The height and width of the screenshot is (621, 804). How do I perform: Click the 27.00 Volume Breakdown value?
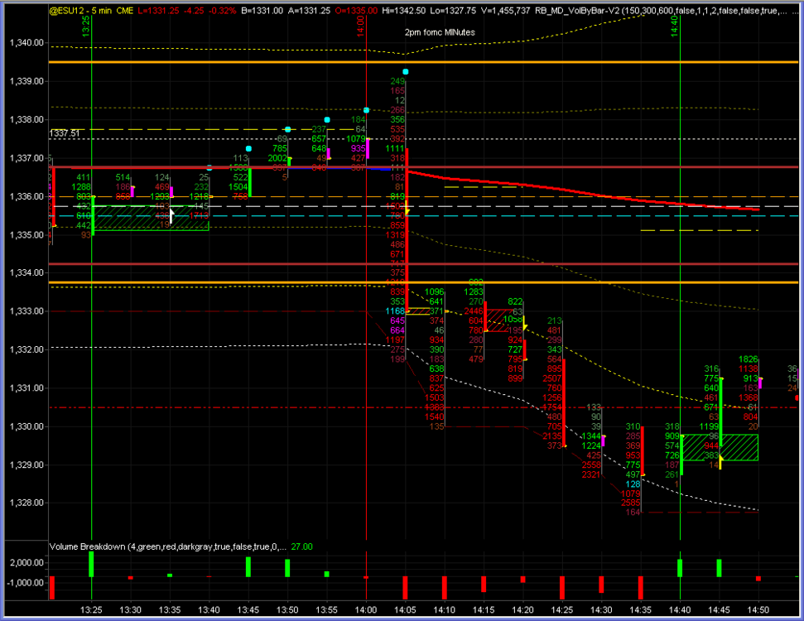[x=301, y=546]
